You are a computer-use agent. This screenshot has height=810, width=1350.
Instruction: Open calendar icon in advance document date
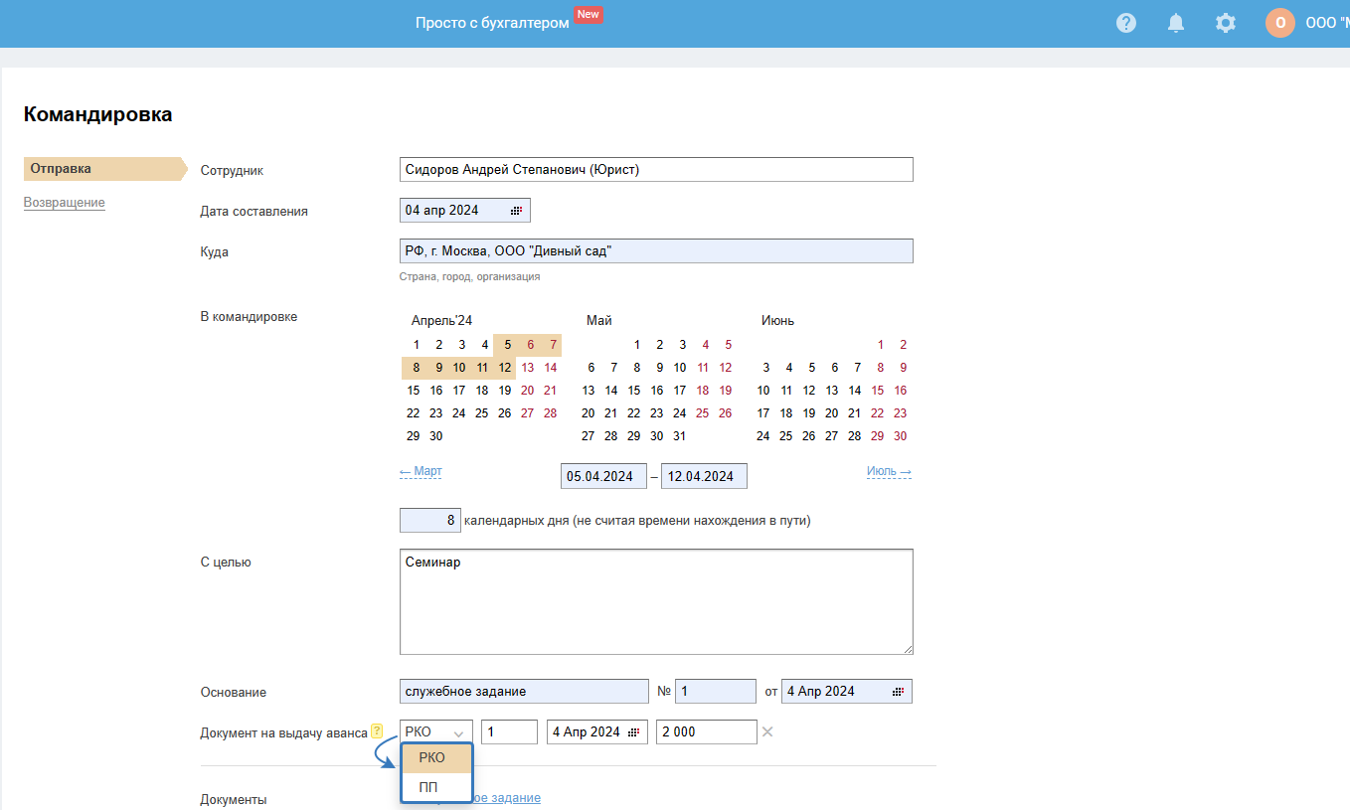point(633,732)
